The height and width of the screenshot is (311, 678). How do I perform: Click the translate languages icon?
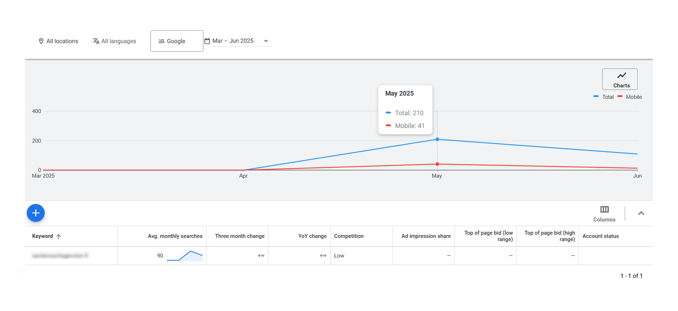96,41
